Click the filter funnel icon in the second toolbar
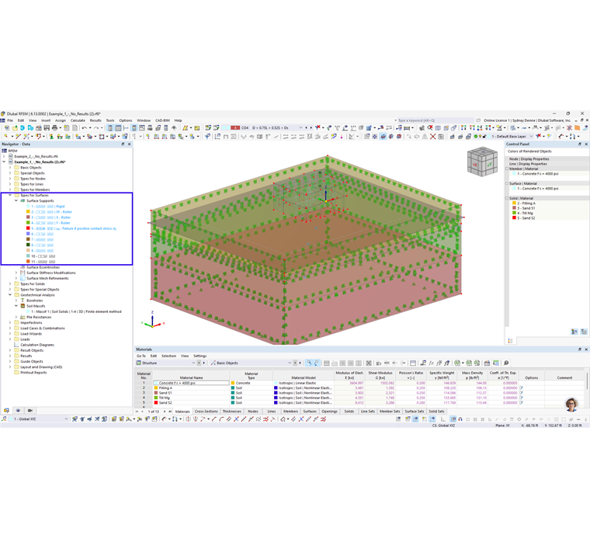Screen dimensions: 590x539 [x=207, y=137]
